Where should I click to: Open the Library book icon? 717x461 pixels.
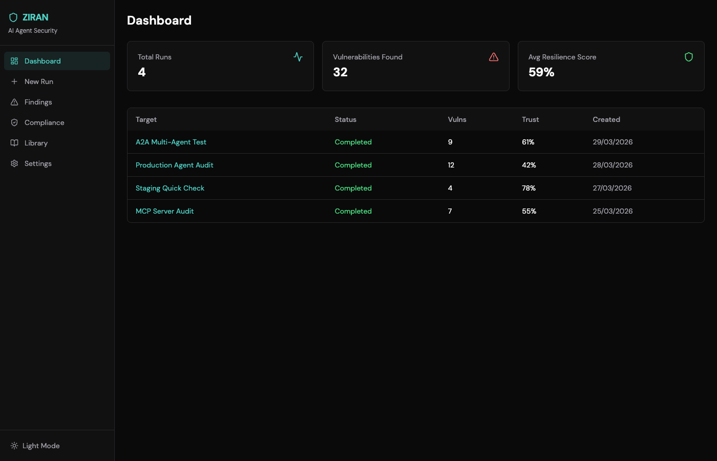point(14,143)
